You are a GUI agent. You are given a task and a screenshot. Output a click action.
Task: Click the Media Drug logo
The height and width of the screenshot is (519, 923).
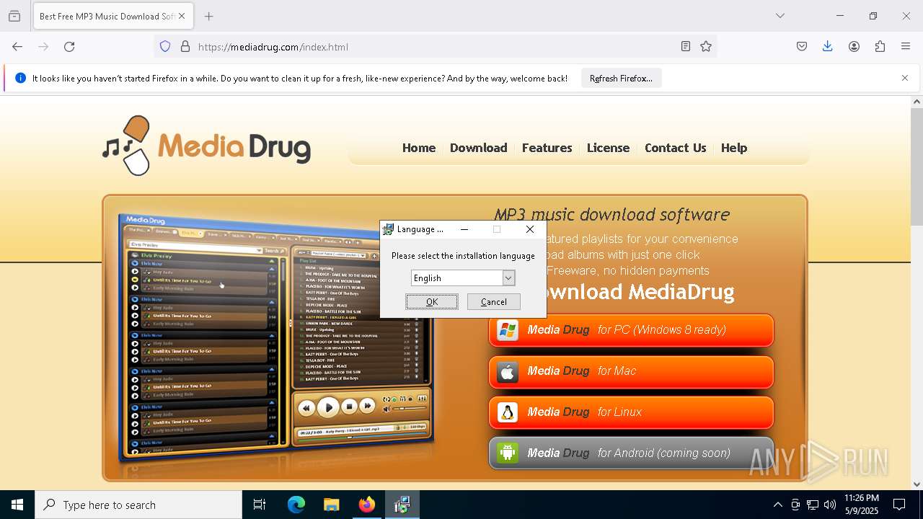[207, 146]
